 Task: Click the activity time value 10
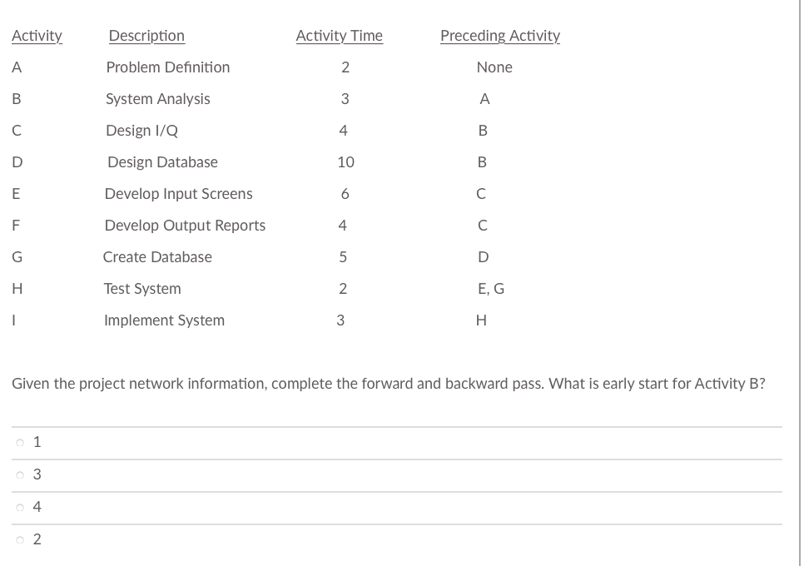coord(347,161)
